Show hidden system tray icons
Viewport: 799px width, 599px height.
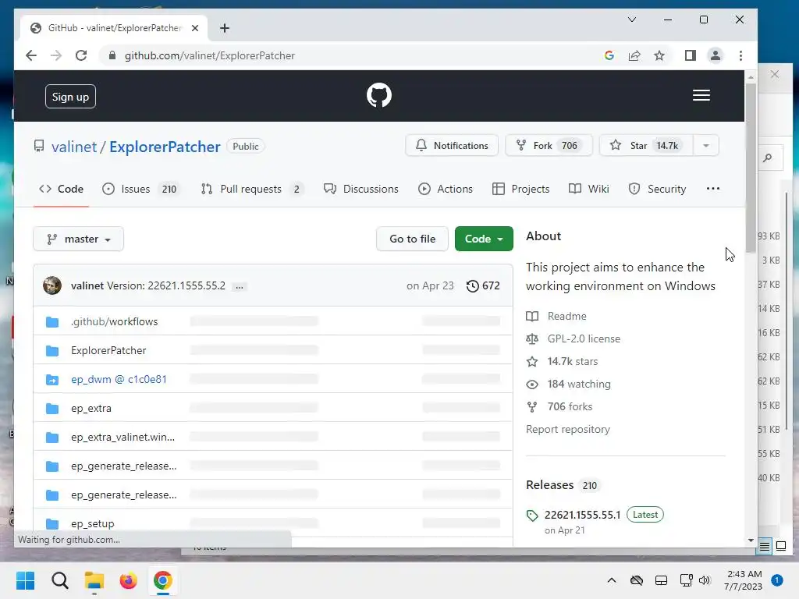coord(612,580)
